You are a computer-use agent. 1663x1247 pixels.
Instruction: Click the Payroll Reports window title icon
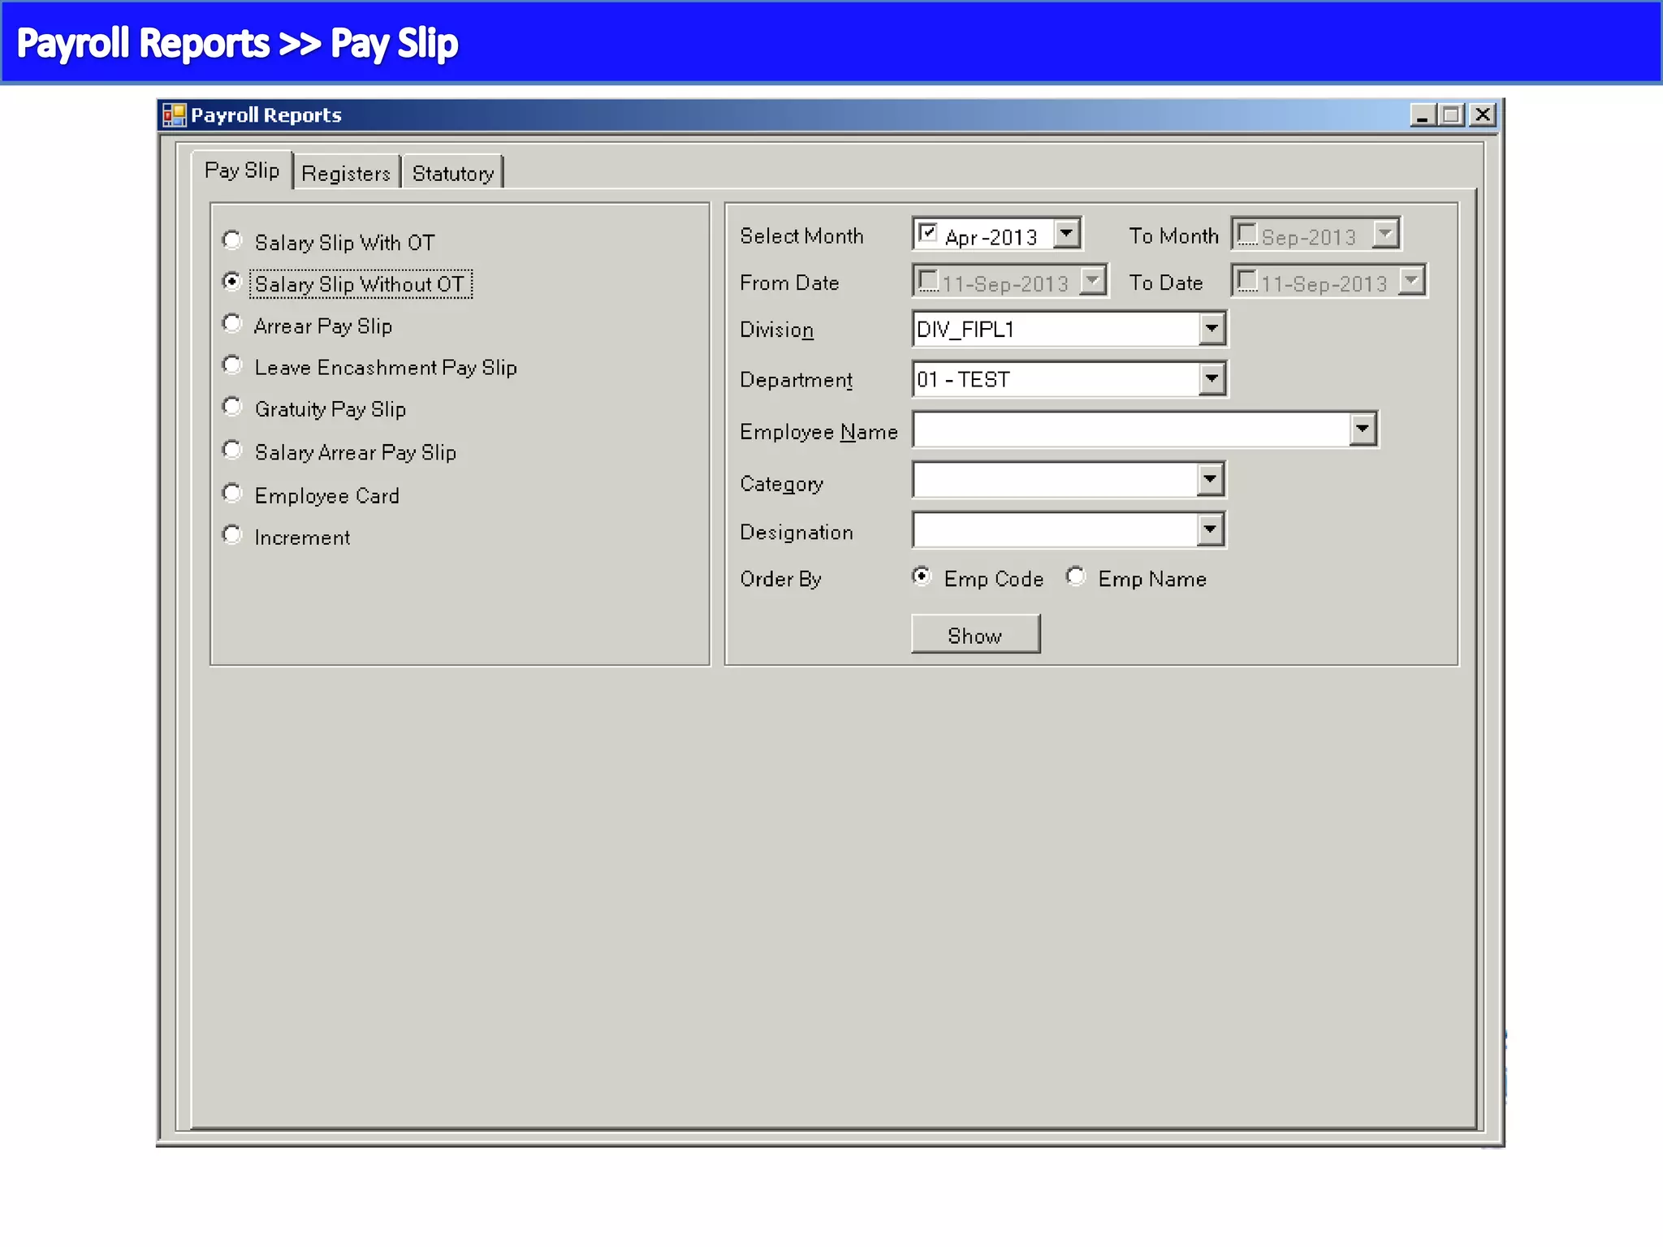click(x=174, y=115)
